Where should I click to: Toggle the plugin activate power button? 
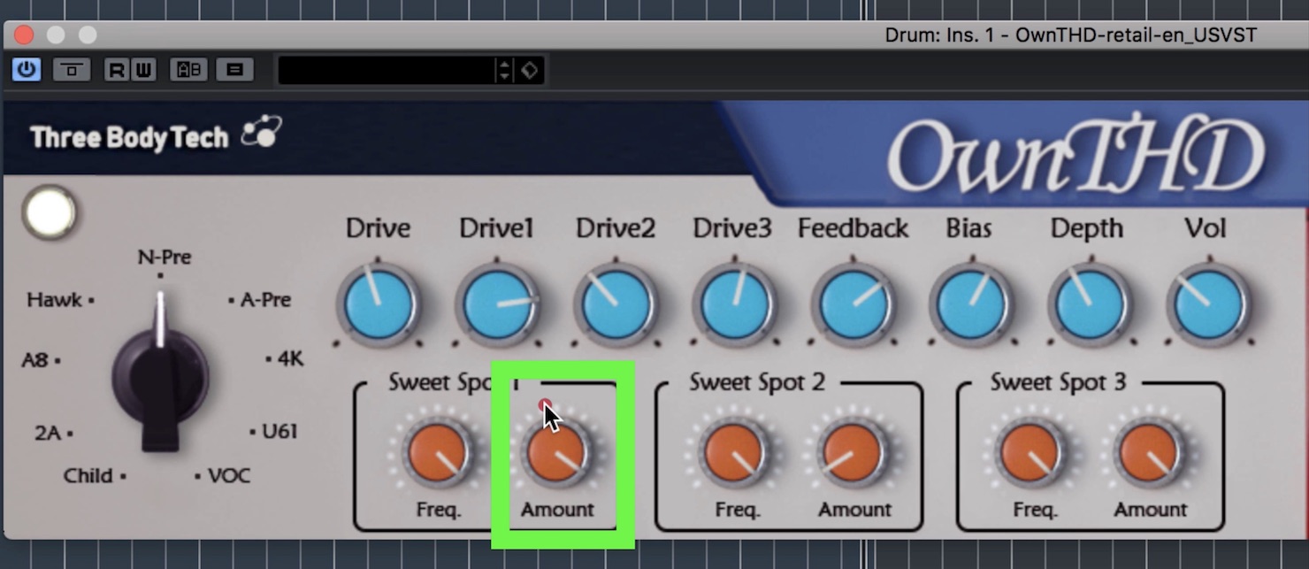(26, 69)
